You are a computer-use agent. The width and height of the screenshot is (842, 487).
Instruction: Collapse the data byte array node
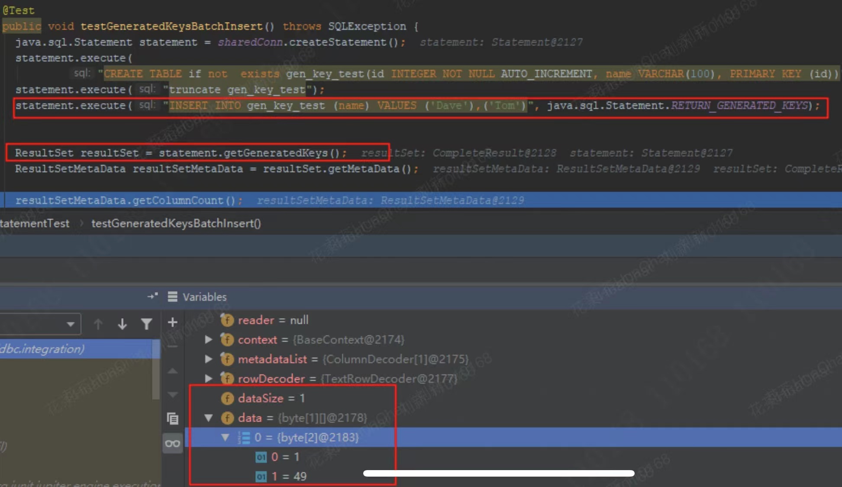(x=208, y=418)
